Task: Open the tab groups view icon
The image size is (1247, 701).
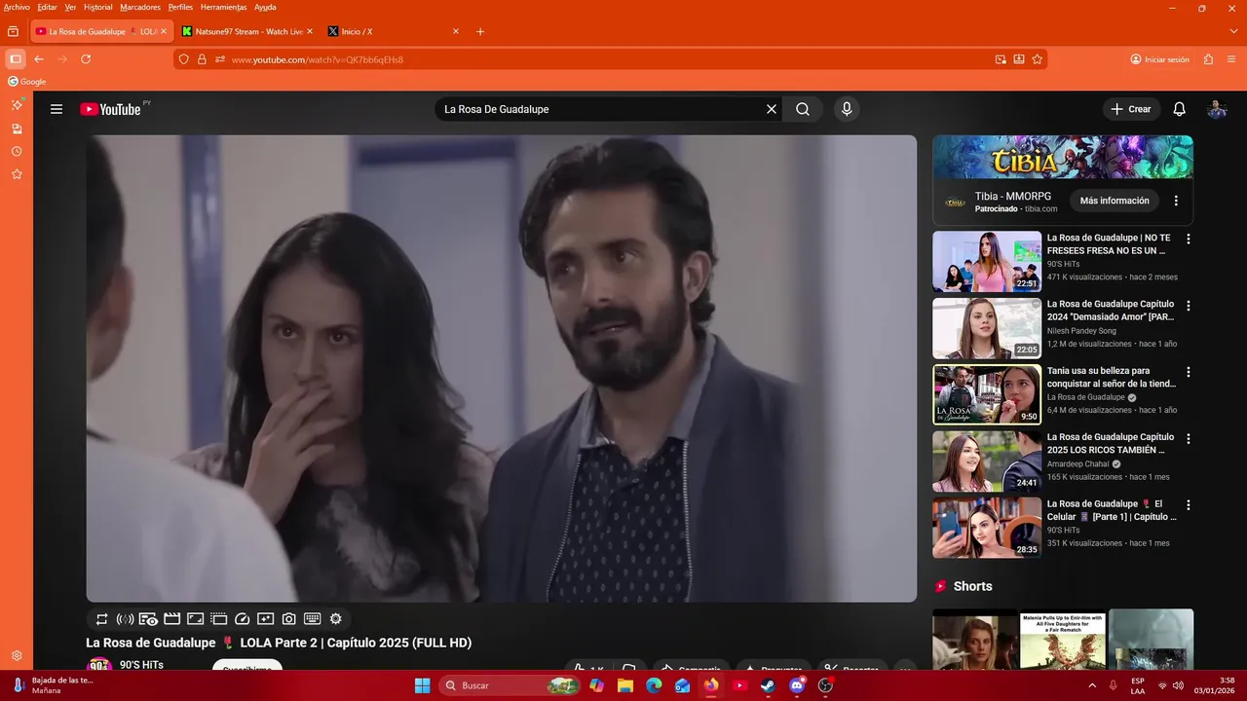Action: (x=13, y=31)
